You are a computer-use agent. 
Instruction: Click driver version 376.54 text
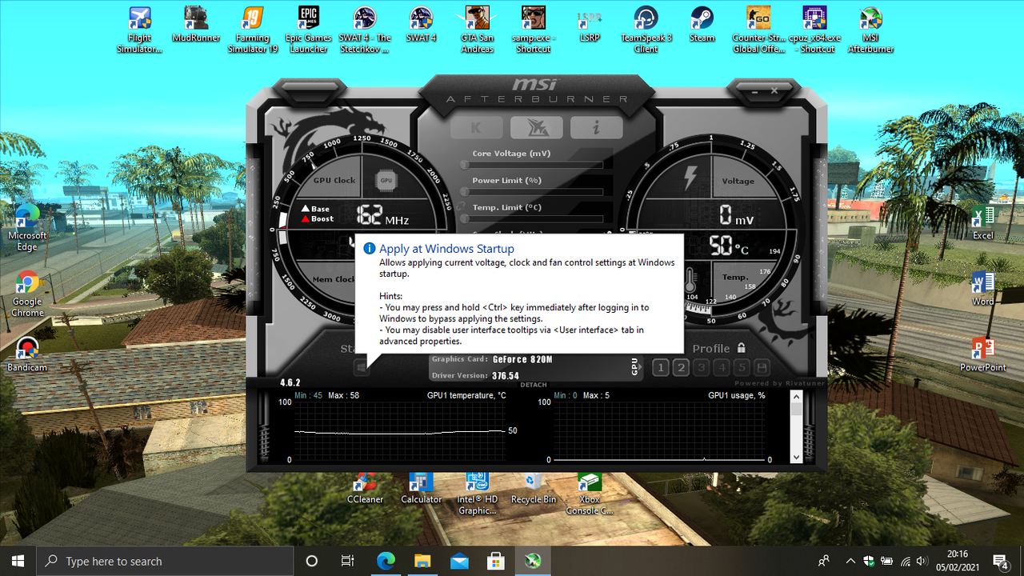506,375
